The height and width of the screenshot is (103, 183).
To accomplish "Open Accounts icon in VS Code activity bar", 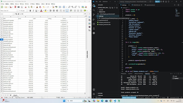I will pos(94,90).
